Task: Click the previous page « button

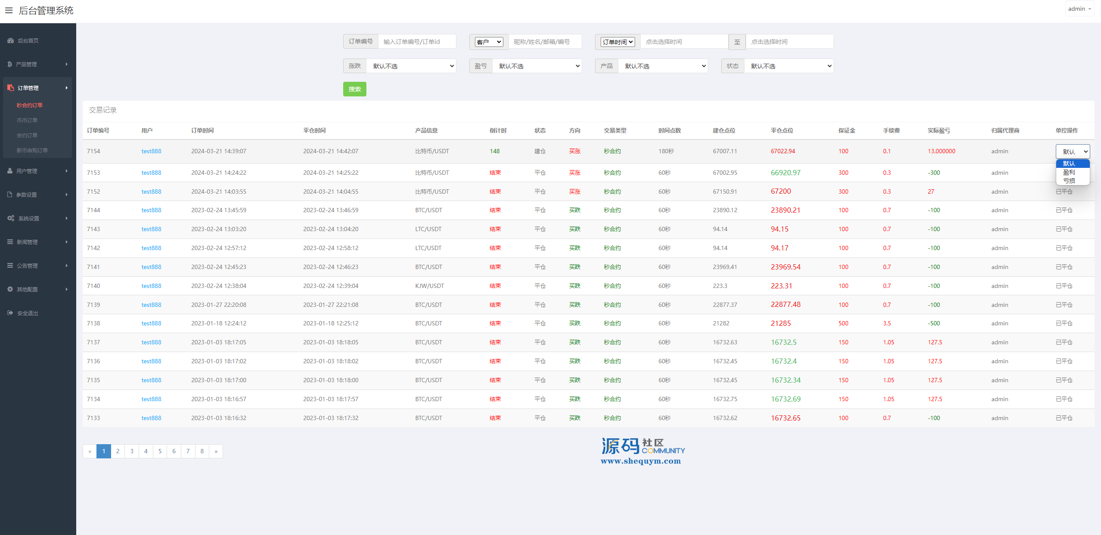Action: point(90,451)
